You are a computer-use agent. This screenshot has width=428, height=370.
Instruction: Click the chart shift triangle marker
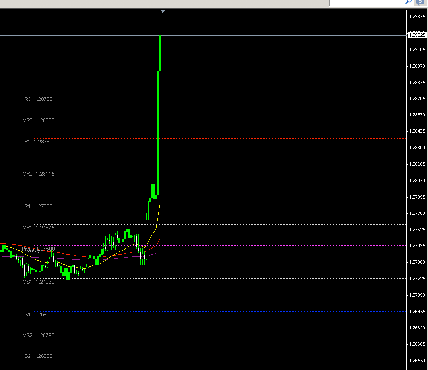pos(163,10)
